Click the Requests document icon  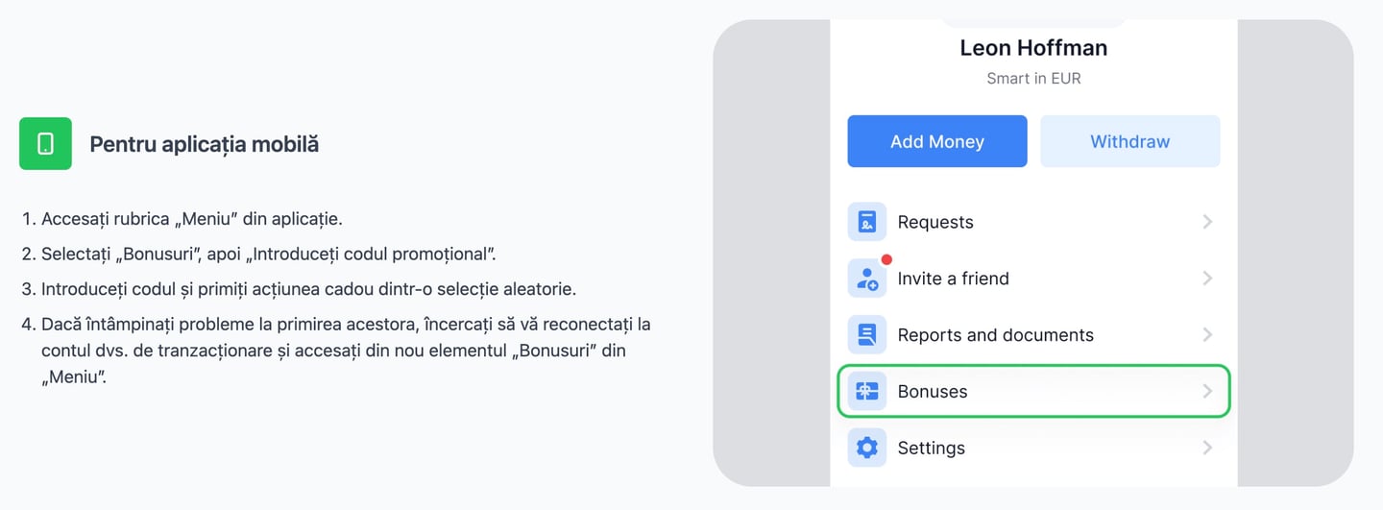coord(866,222)
